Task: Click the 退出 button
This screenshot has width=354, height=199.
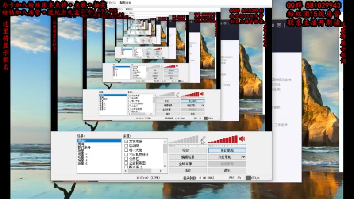Action: pos(227,171)
